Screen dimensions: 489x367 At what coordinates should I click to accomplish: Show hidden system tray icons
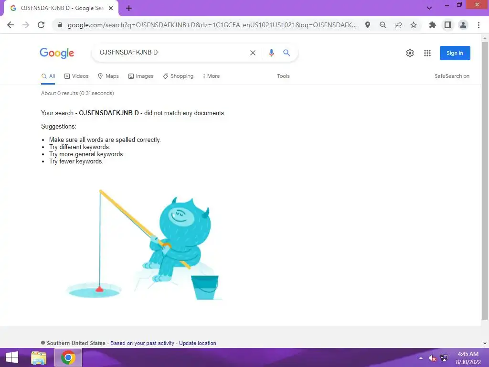[x=421, y=358]
